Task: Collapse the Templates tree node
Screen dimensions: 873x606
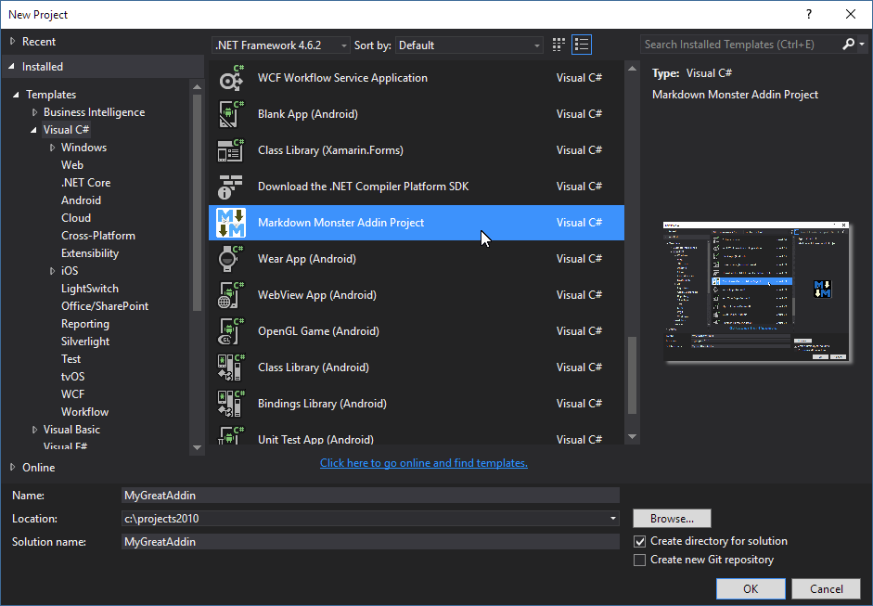Action: coord(16,95)
